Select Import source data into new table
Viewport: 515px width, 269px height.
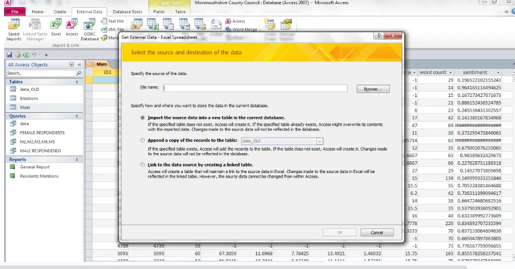tap(142, 117)
